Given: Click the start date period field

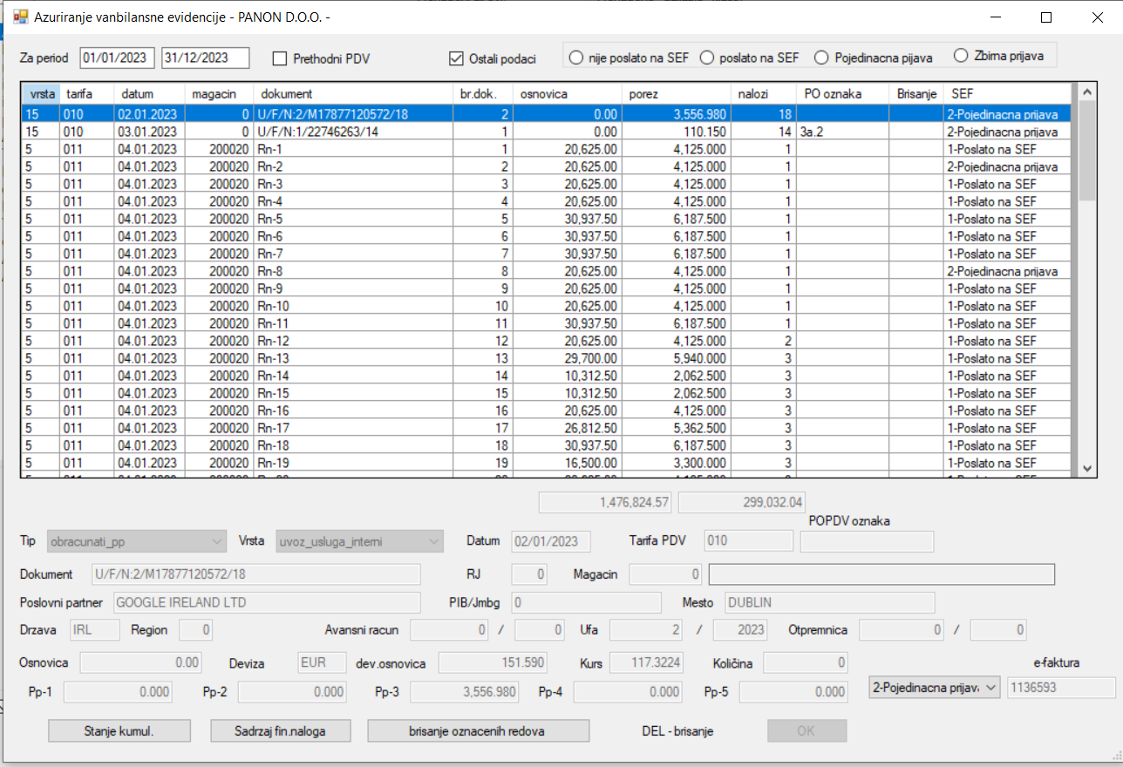Looking at the screenshot, I should point(117,58).
